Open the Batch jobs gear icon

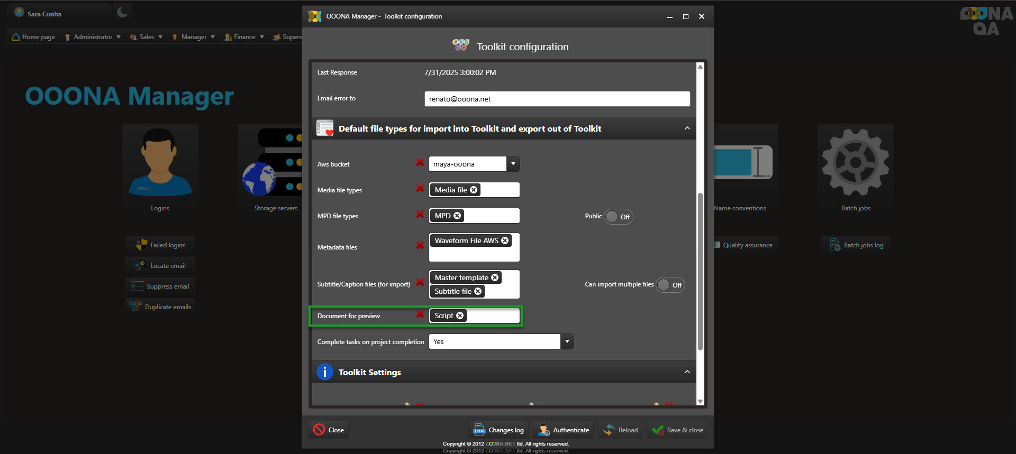pos(855,163)
